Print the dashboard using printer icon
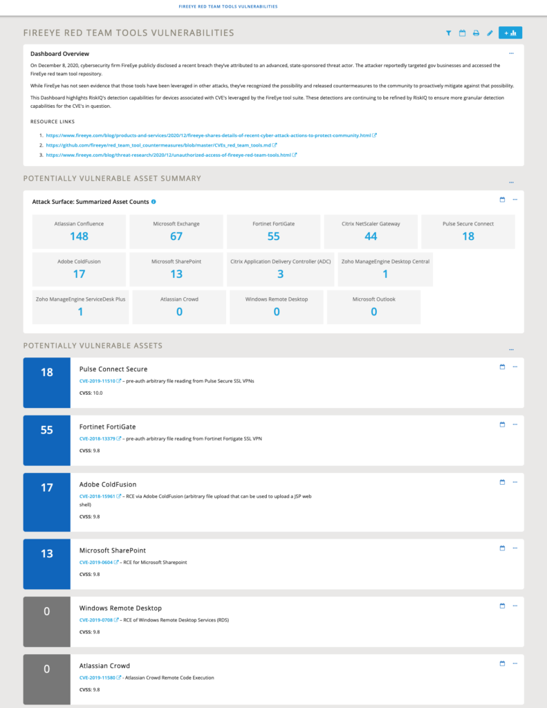Viewport: 547px width, 708px height. tap(476, 33)
